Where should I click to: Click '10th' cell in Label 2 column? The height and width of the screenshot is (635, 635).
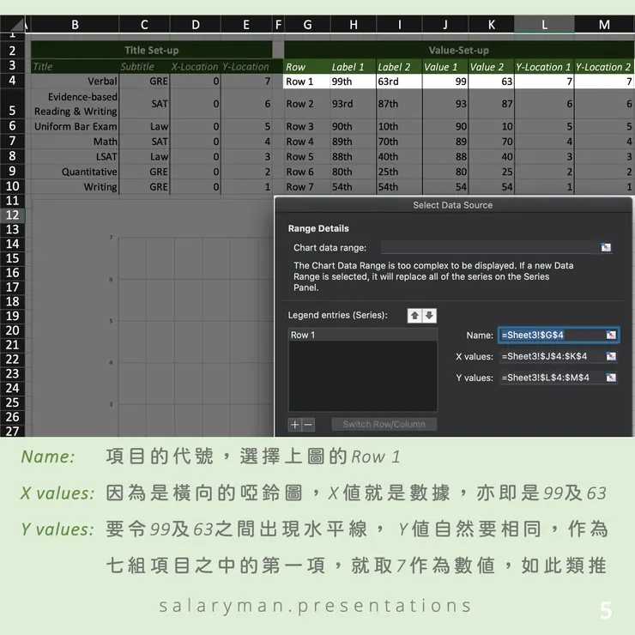399,126
